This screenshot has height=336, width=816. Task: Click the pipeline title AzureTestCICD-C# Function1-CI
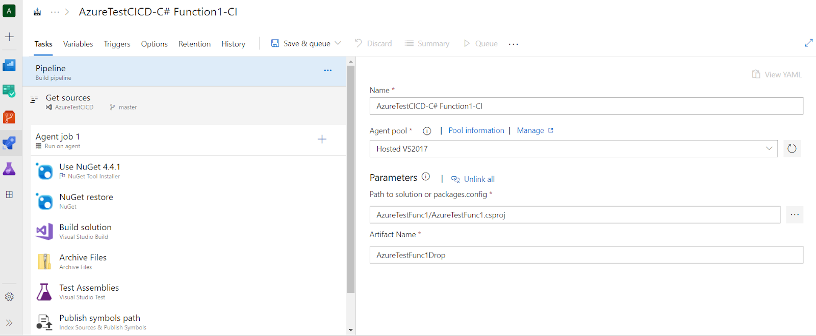coord(158,12)
